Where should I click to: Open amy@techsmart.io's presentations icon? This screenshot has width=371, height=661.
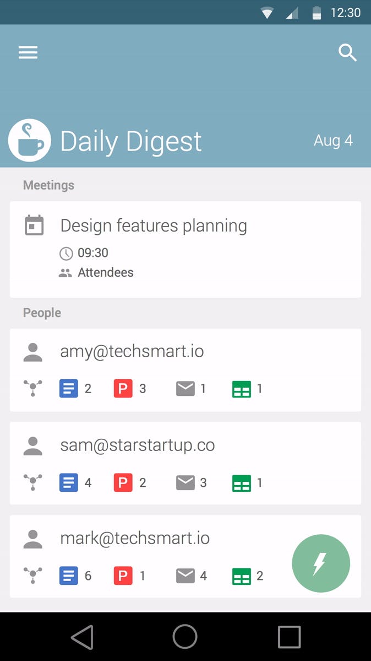click(123, 389)
